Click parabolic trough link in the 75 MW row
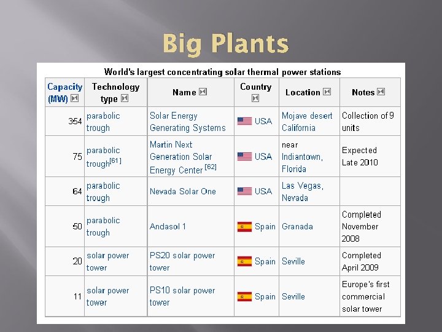 point(103,157)
